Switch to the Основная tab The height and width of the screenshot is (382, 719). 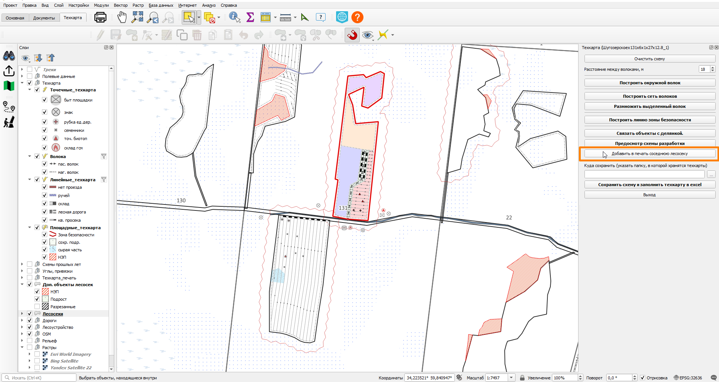15,18
